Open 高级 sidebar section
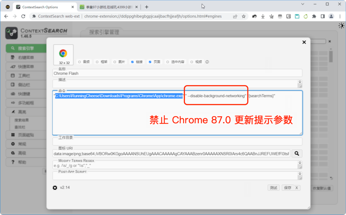Screen dimensions: 346x215 26,153
